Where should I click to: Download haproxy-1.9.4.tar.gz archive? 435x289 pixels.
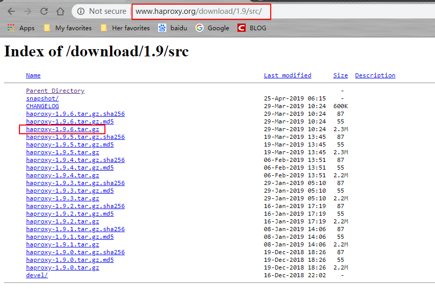click(62, 175)
